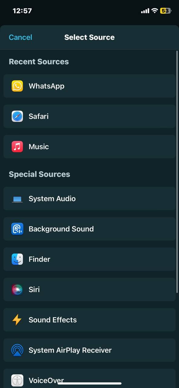Select Siri from Special Sources
The height and width of the screenshot is (388, 179).
[x=89, y=289]
